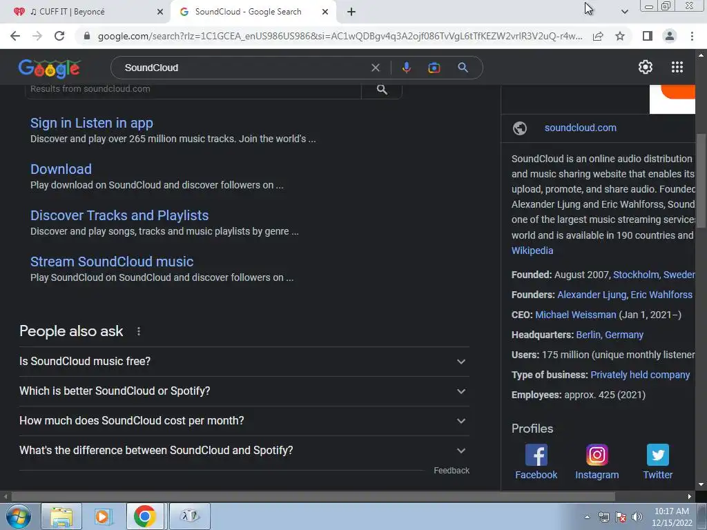The width and height of the screenshot is (707, 530).
Task: Switch to the CUFF IT Beyoncé tab
Action: pyautogui.click(x=86, y=12)
